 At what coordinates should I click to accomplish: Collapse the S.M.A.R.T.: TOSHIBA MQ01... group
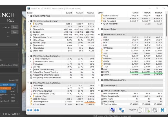[99, 91]
